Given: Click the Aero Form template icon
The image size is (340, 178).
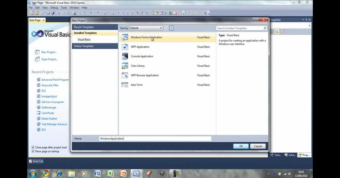Looking at the screenshot, I should point(125,85).
